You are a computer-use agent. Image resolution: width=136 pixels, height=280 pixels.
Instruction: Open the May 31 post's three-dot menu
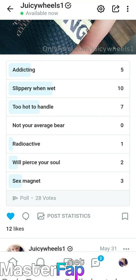tap(126, 249)
